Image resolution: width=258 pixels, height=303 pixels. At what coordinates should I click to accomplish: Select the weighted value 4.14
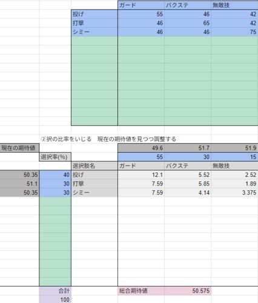(188, 193)
